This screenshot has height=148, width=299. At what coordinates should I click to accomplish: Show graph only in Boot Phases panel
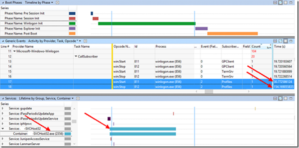click(x=280, y=3)
